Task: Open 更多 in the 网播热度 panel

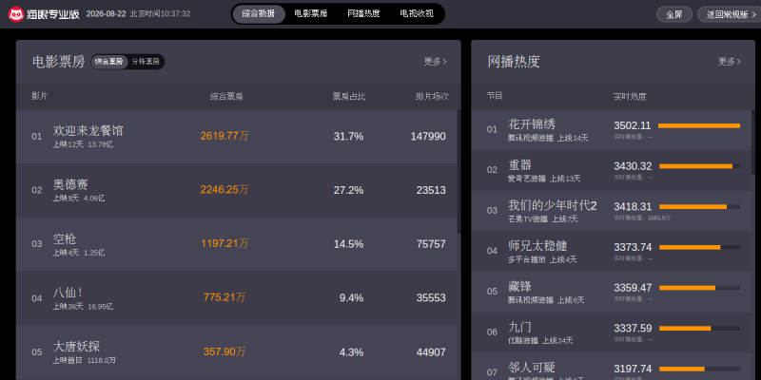Action: [x=730, y=62]
